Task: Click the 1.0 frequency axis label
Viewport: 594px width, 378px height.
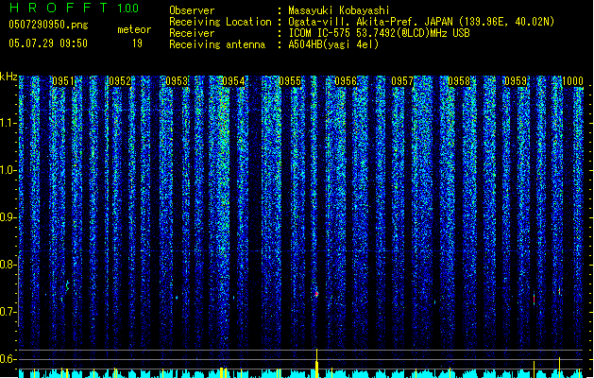Action: (8, 170)
